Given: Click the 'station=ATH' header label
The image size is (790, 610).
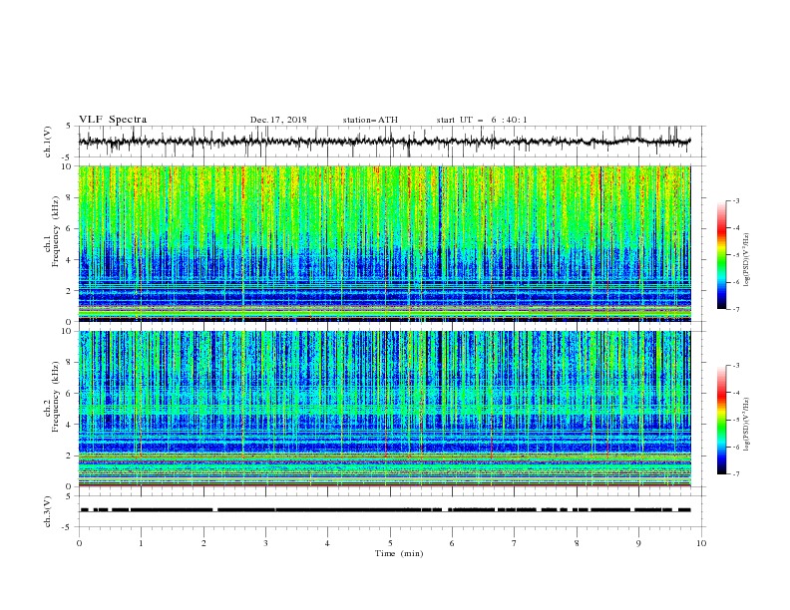Looking at the screenshot, I should tap(370, 120).
